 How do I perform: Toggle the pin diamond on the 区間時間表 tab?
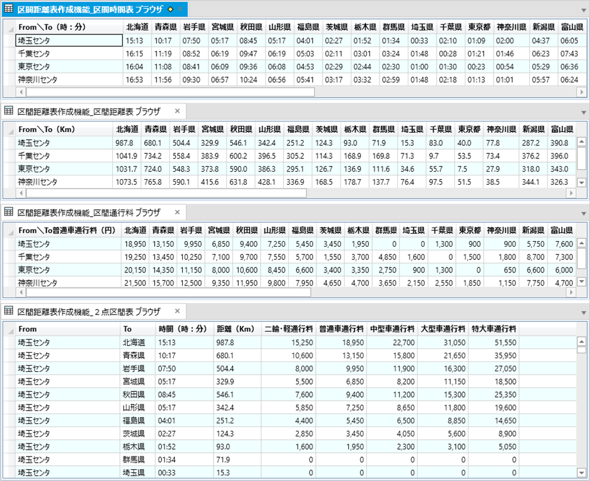click(170, 9)
